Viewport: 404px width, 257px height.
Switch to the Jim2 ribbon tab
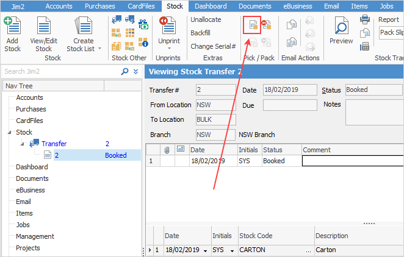pos(18,6)
